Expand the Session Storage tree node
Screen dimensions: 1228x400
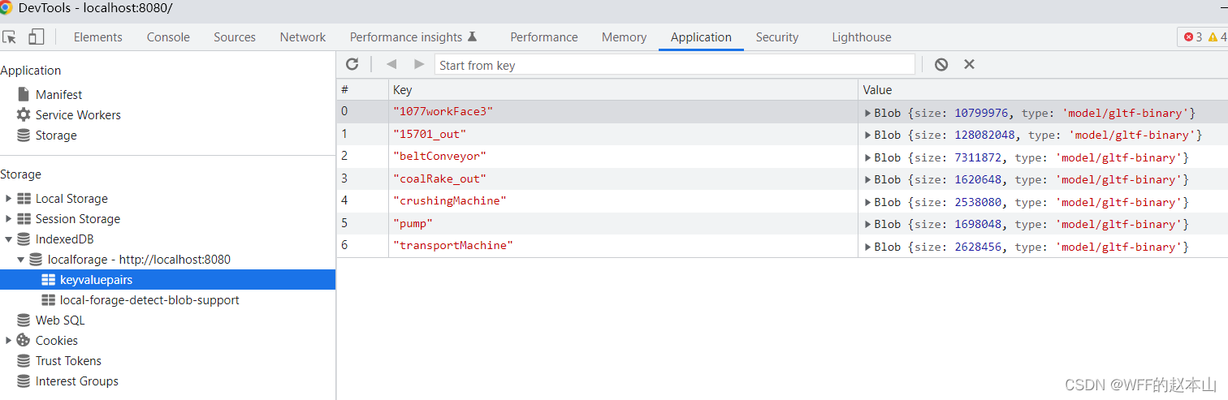[x=9, y=219]
